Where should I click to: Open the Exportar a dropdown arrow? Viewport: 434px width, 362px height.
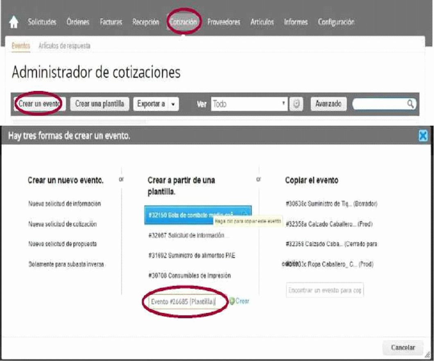173,104
